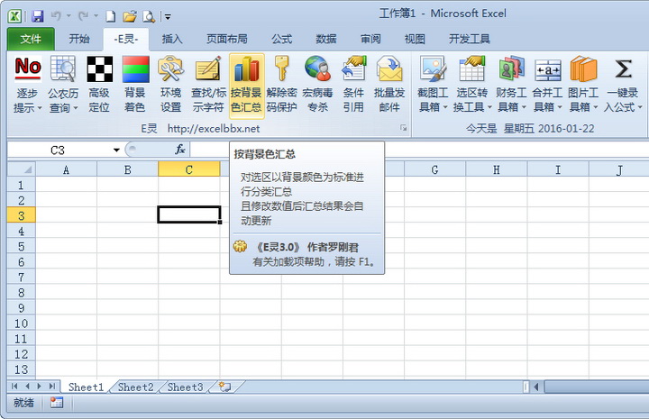Click the Undo arrow in quick access toolbar

tap(56, 16)
